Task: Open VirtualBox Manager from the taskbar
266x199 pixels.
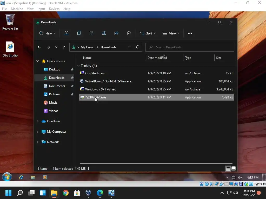Action: [x=88, y=193]
